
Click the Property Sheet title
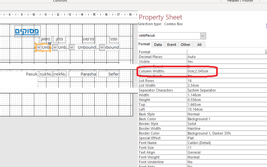pyautogui.click(x=160, y=17)
